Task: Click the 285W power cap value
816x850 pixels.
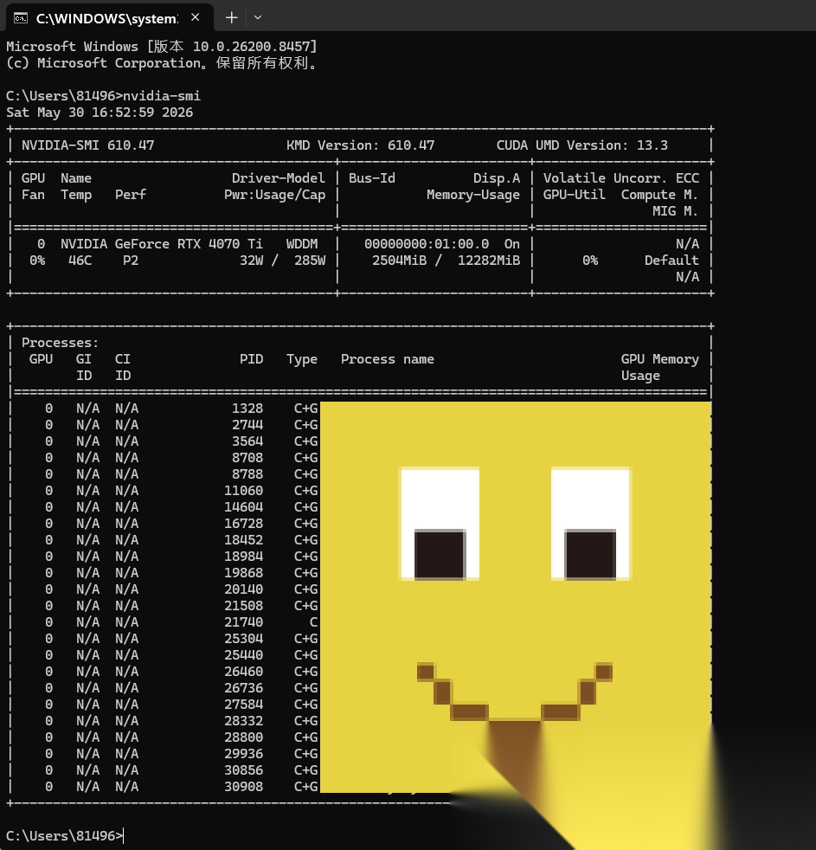Action: [310, 261]
